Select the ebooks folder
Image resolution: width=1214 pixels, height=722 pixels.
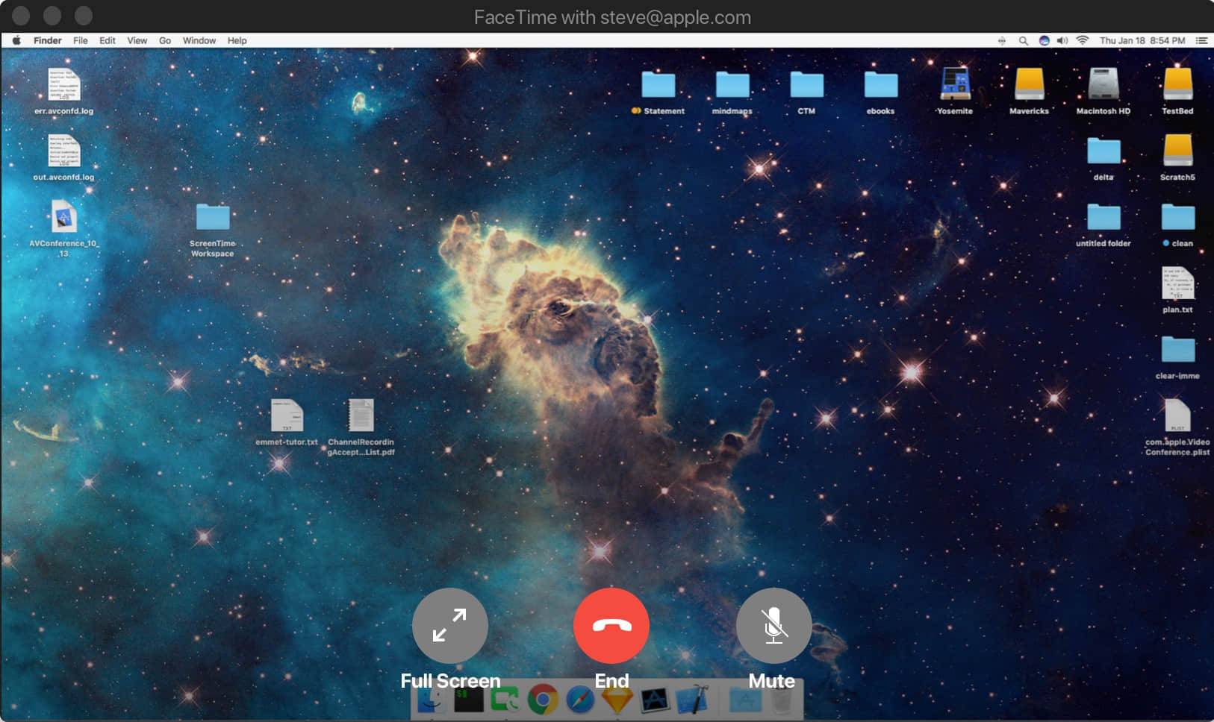pos(881,84)
